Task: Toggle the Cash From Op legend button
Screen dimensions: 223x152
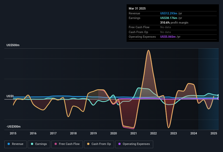Action: tap(99, 144)
